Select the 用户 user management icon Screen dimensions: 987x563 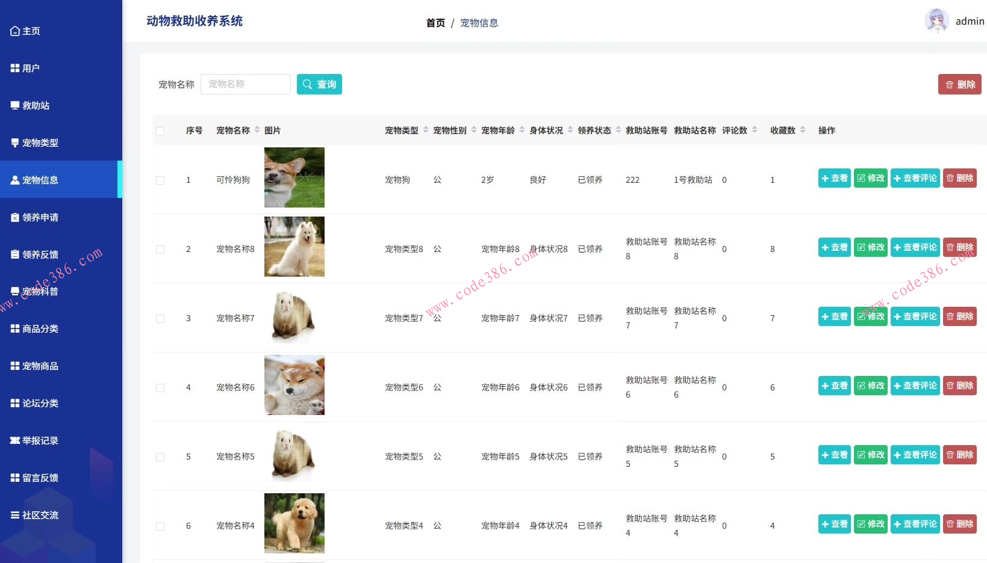[x=14, y=67]
